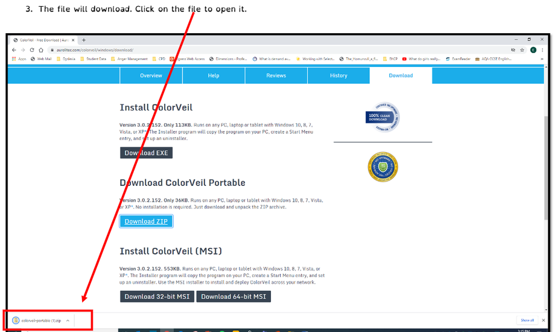Click the eye icon in address bar
This screenshot has width=555, height=332.
click(513, 50)
